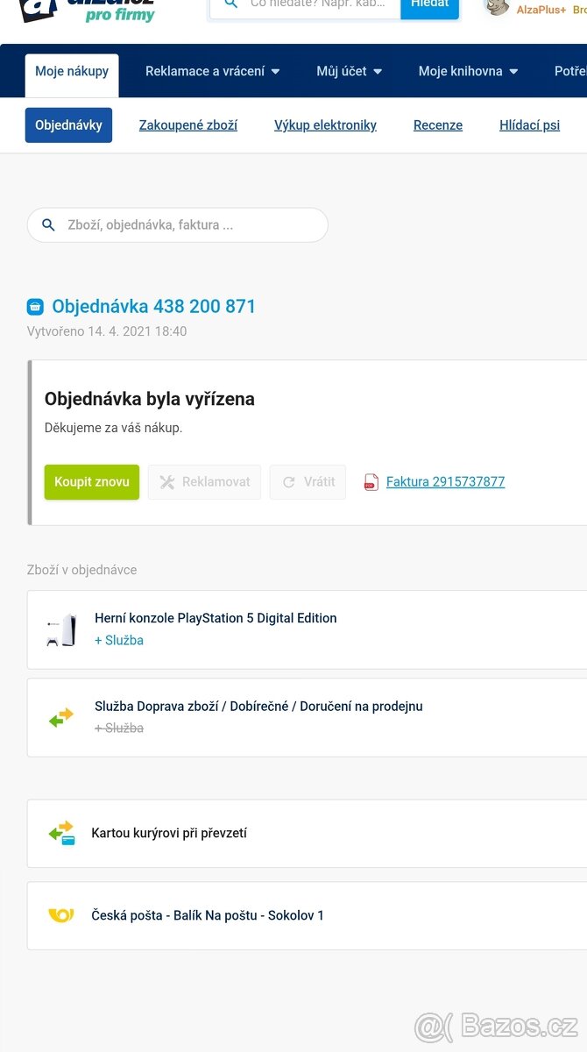Click the user avatar icon

[x=497, y=6]
